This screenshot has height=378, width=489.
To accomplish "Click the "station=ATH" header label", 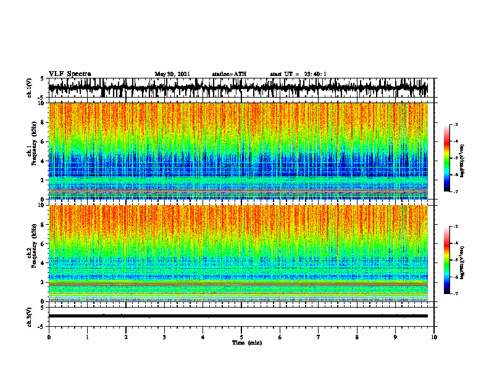I will coord(229,74).
